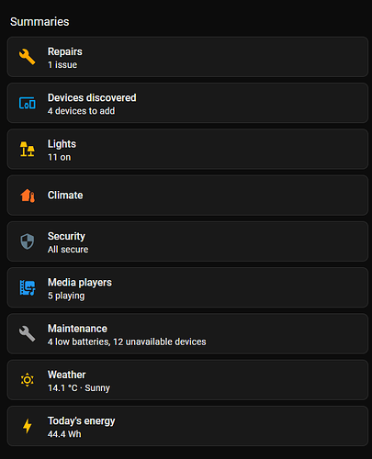Select the Security title text
The height and width of the screenshot is (459, 372).
pos(66,236)
